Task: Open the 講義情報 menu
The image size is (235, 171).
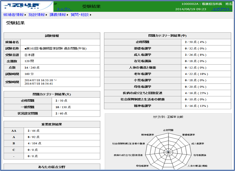Action: pos(58,15)
